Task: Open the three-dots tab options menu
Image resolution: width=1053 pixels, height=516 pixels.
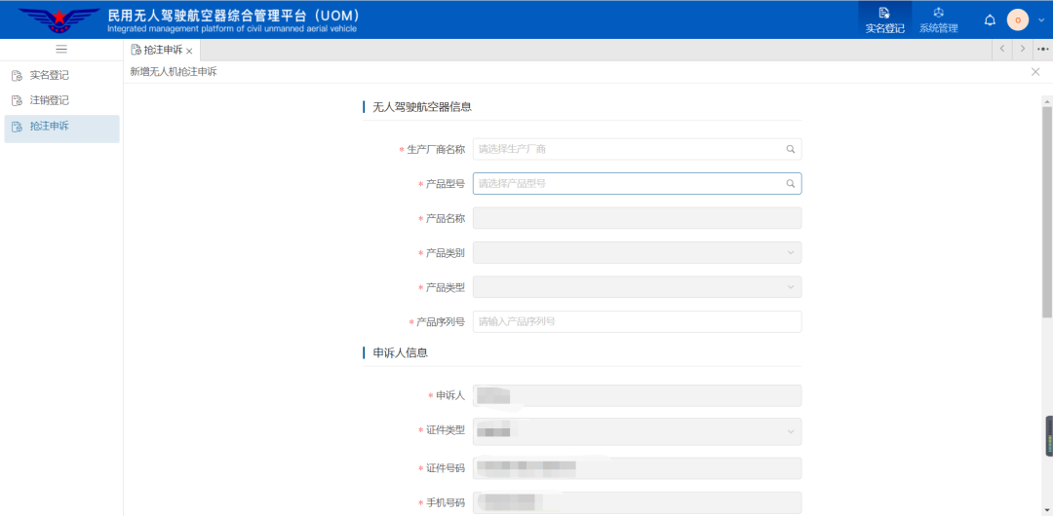Action: [1042, 49]
